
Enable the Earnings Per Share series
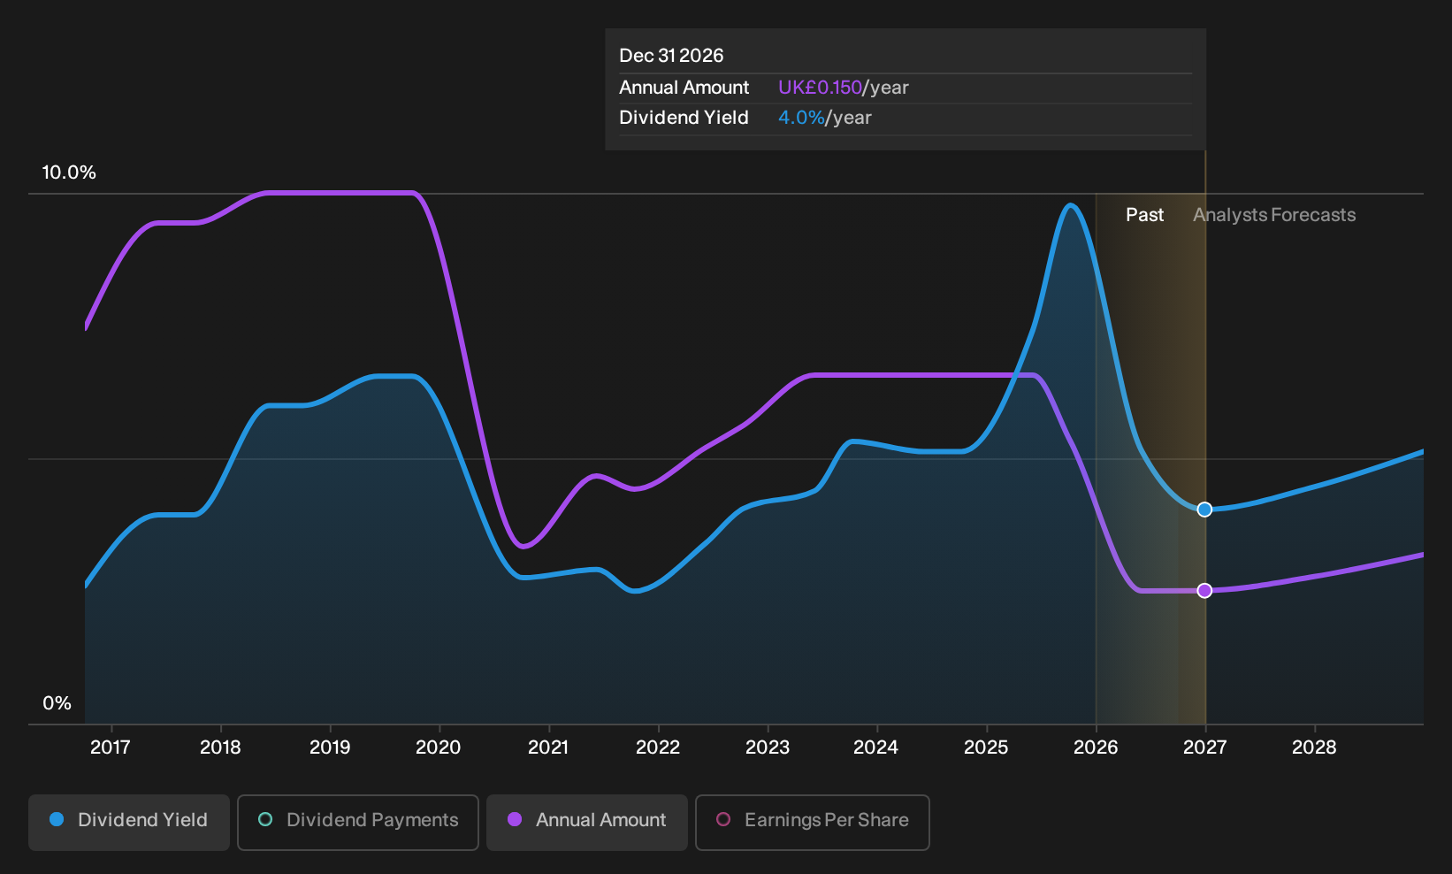[x=813, y=822]
